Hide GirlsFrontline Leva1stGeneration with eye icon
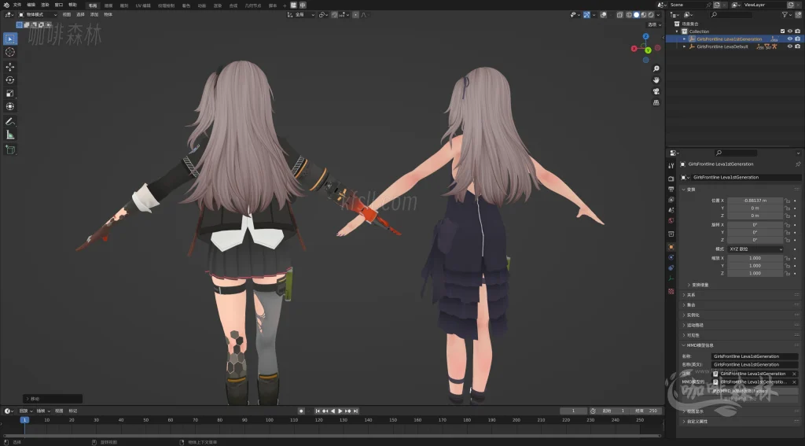This screenshot has width=805, height=446. pyautogui.click(x=790, y=39)
